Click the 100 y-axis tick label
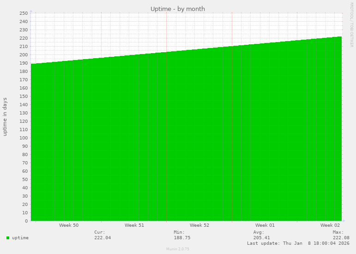Screen dimensions: 356x254 (24, 138)
